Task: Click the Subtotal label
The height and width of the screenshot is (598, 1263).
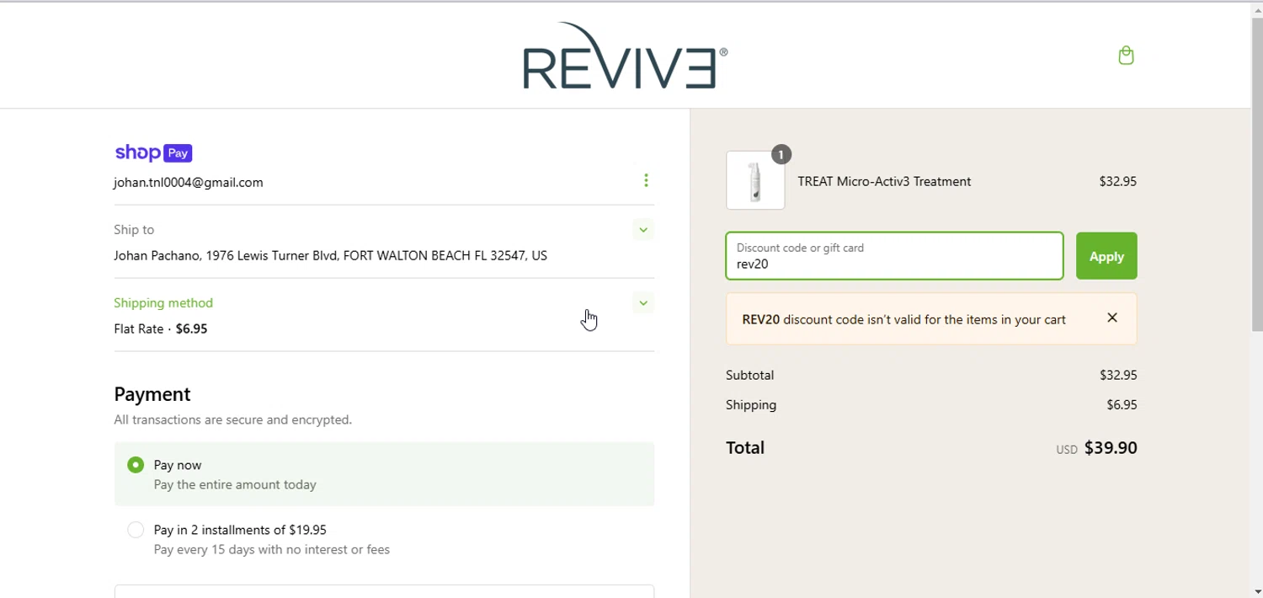Action: (749, 375)
